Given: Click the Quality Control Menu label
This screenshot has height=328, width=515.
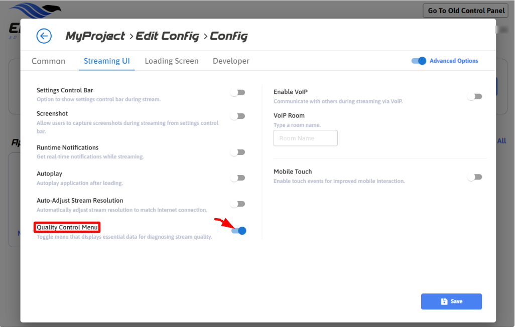Looking at the screenshot, I should 67,227.
